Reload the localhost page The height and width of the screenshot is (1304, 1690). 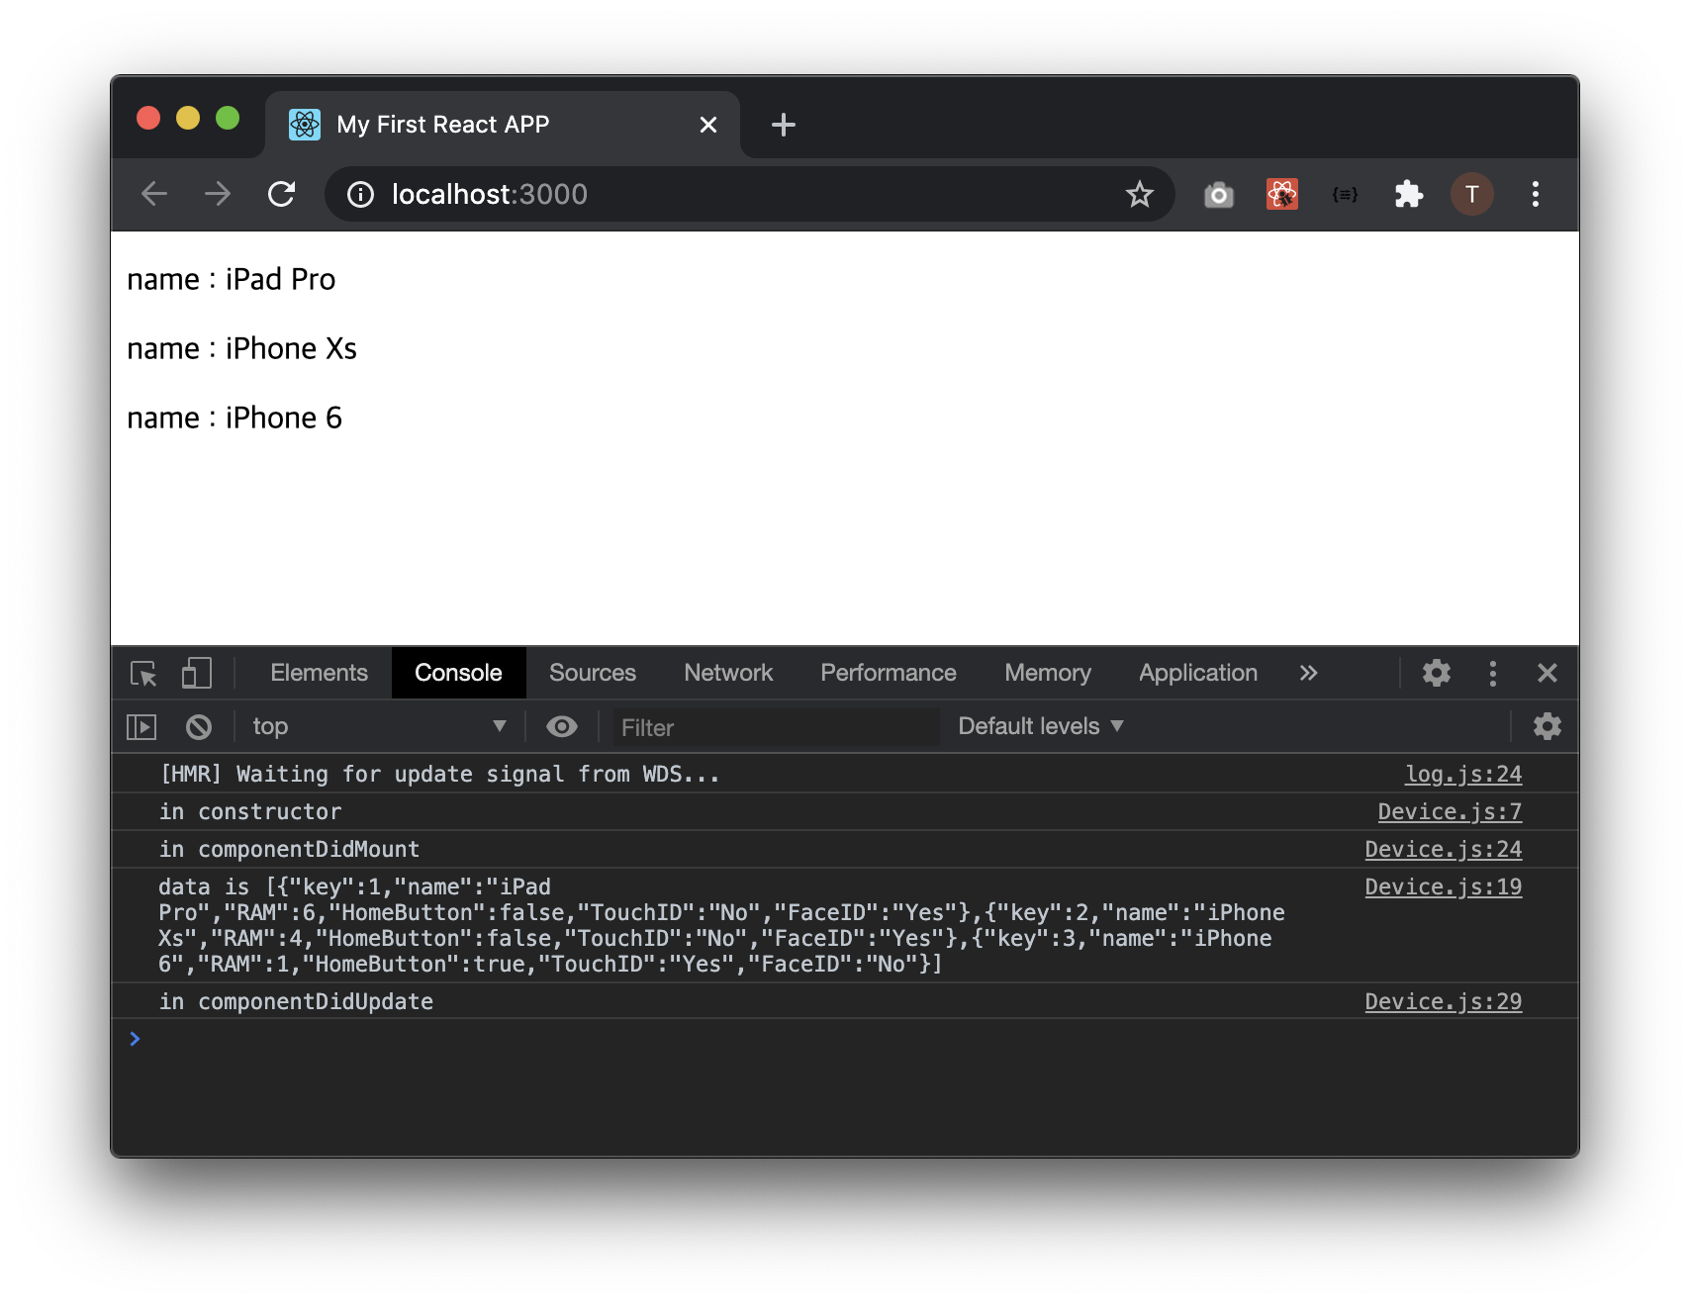[x=282, y=194]
